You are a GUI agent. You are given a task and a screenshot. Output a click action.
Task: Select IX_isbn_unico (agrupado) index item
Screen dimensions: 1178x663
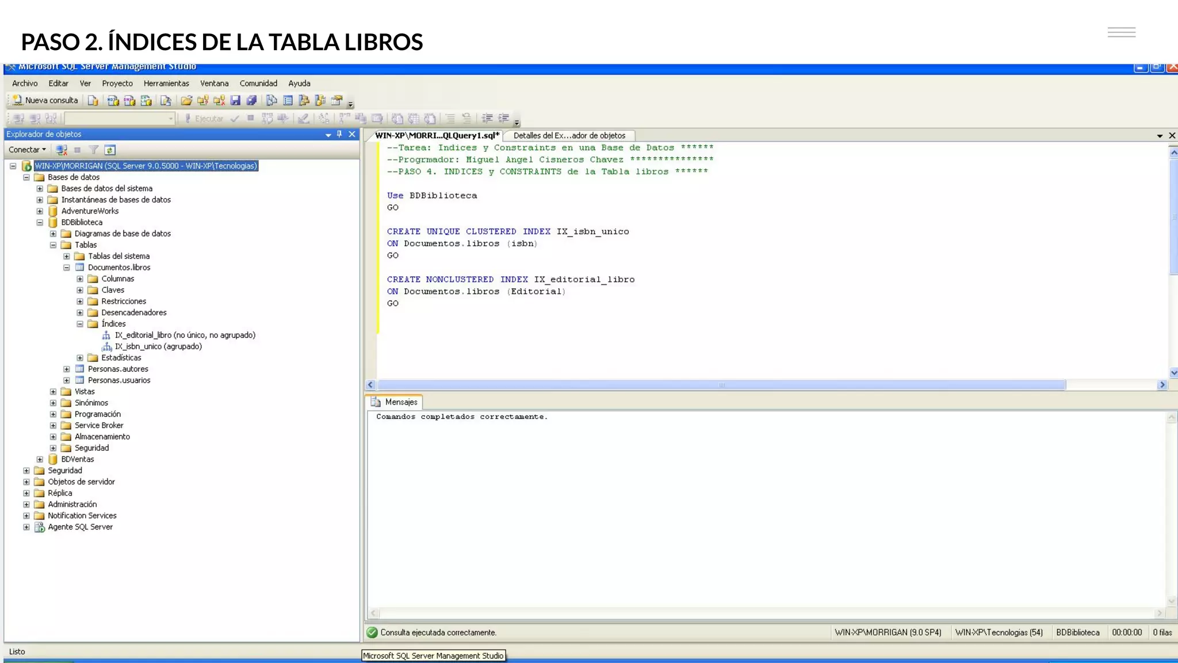pos(158,346)
